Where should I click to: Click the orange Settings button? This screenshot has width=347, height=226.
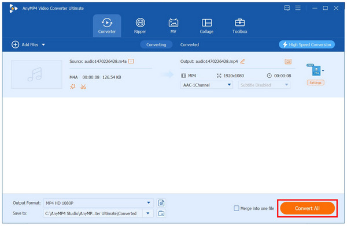(x=315, y=82)
